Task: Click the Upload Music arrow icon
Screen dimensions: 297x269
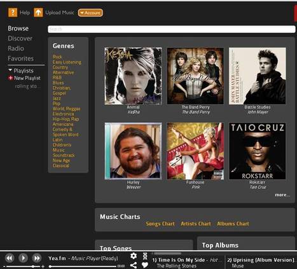Action: point(38,13)
